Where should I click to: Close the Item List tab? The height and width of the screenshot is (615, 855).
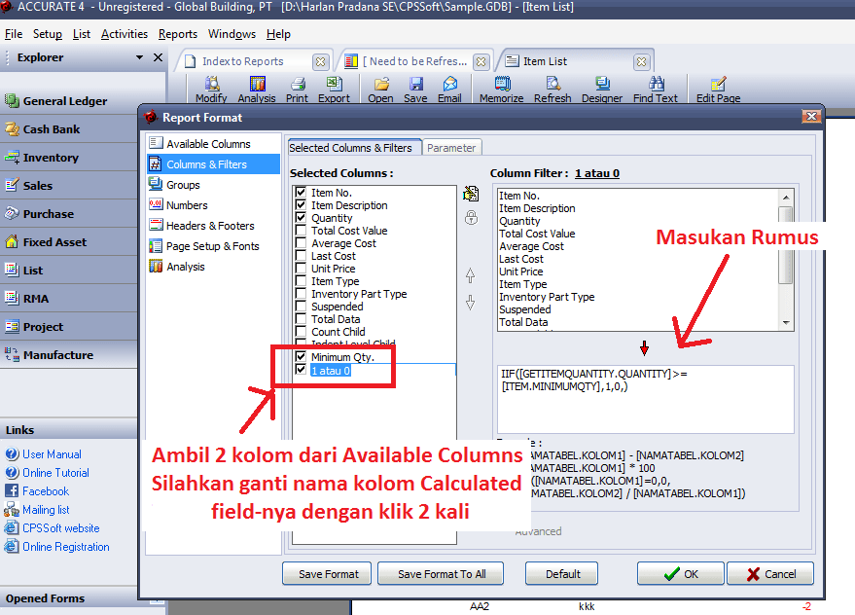pos(642,61)
